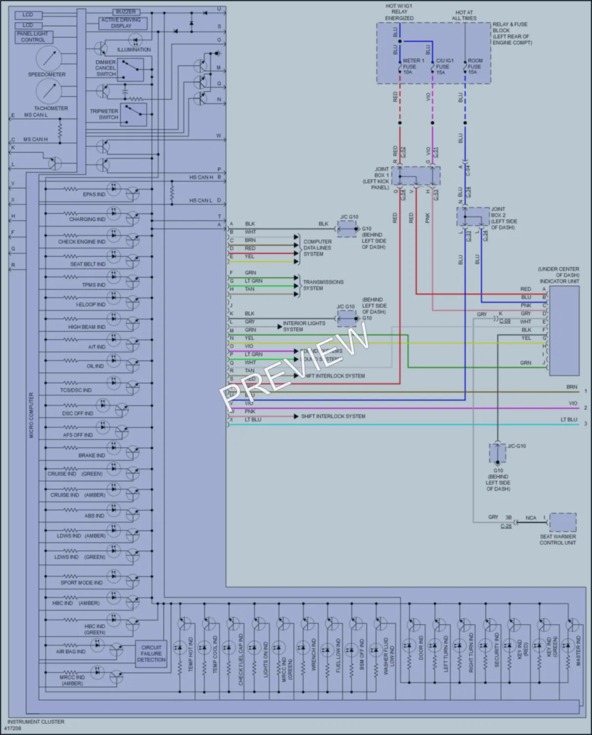
Task: Select the CHECK ENGINE IND label
Action: 82,242
